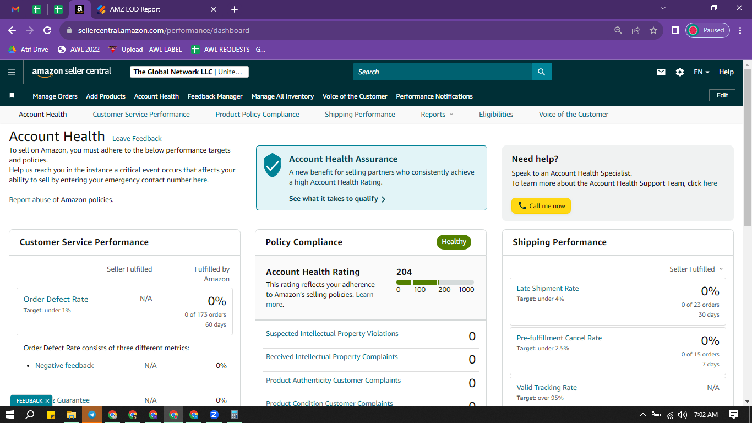Open the AWL 2022 bookmark

(x=79, y=49)
